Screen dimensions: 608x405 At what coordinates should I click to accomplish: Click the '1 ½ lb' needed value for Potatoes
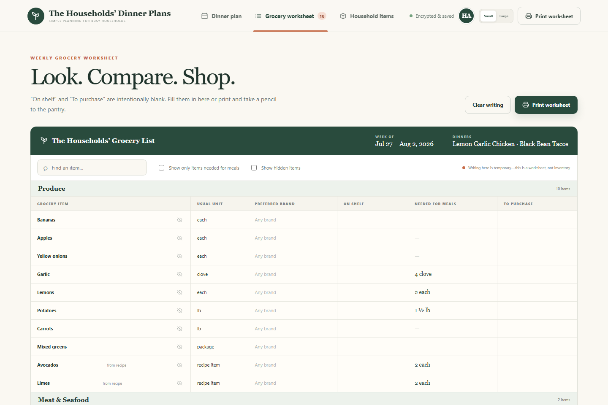pyautogui.click(x=422, y=310)
